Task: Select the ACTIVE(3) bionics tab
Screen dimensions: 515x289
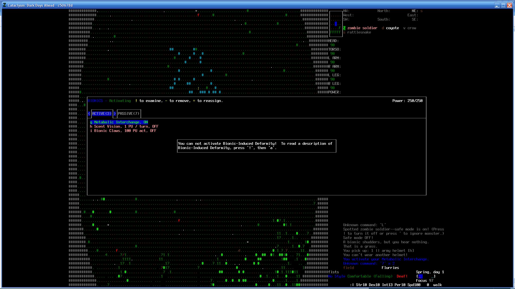Action: pos(102,114)
